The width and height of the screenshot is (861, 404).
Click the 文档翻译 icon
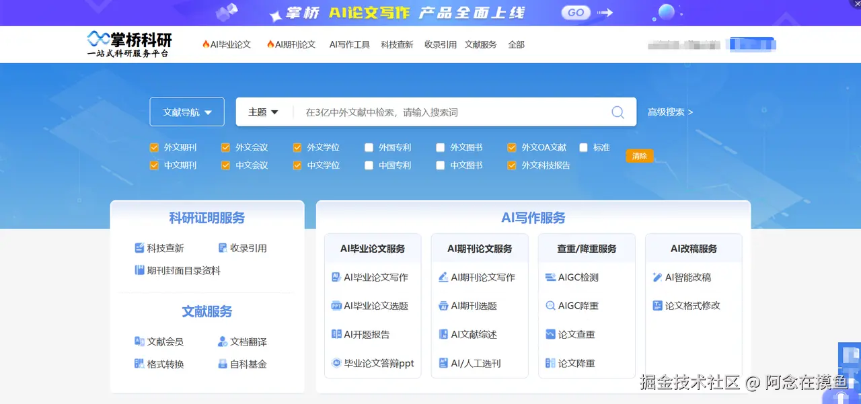[223, 341]
